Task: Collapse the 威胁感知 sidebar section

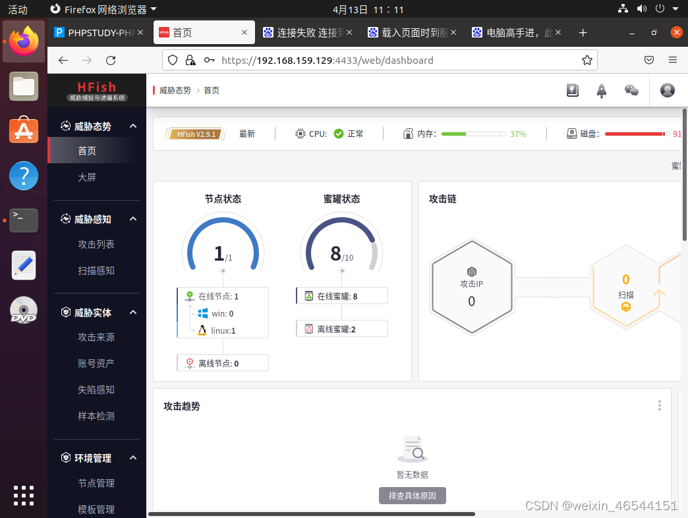Action: pos(133,219)
